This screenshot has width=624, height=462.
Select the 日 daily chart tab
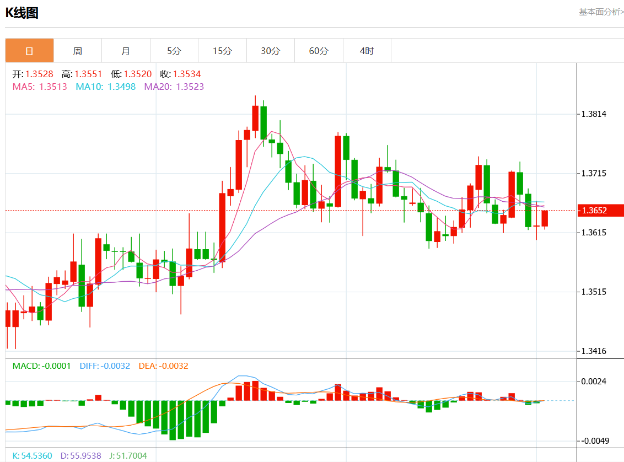[29, 51]
